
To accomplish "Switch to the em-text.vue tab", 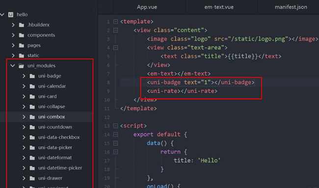I will click(219, 7).
